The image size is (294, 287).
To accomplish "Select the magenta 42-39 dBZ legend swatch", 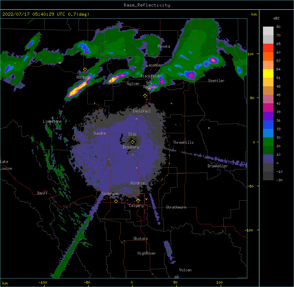I will click(x=268, y=107).
